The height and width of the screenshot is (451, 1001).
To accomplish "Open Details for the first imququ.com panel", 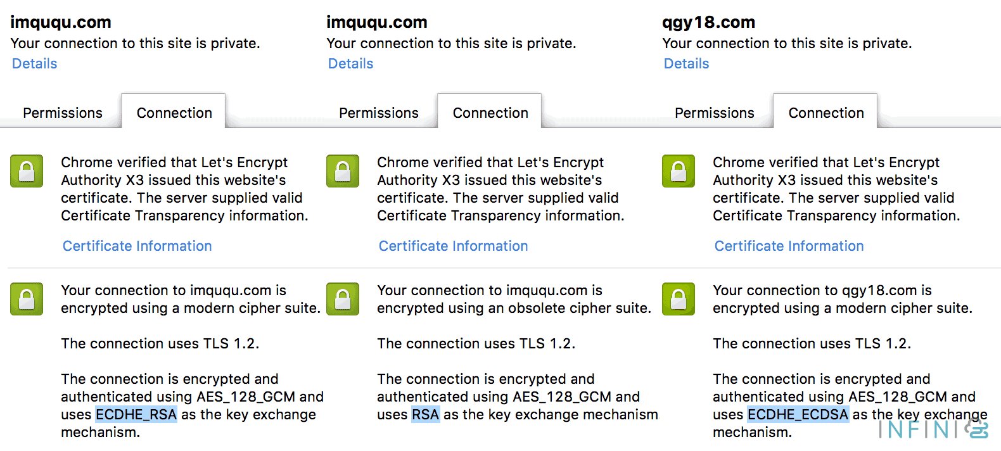I will click(34, 63).
